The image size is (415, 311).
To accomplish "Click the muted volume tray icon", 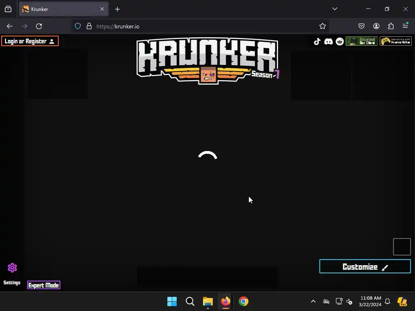I will [349, 301].
